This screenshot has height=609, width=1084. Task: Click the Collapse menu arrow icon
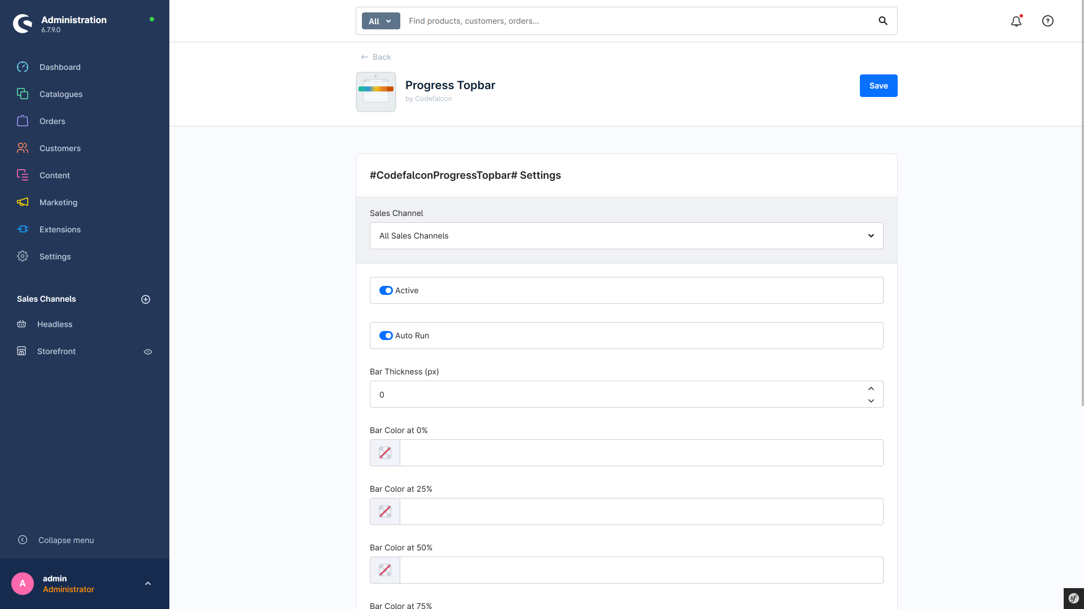[x=23, y=540]
